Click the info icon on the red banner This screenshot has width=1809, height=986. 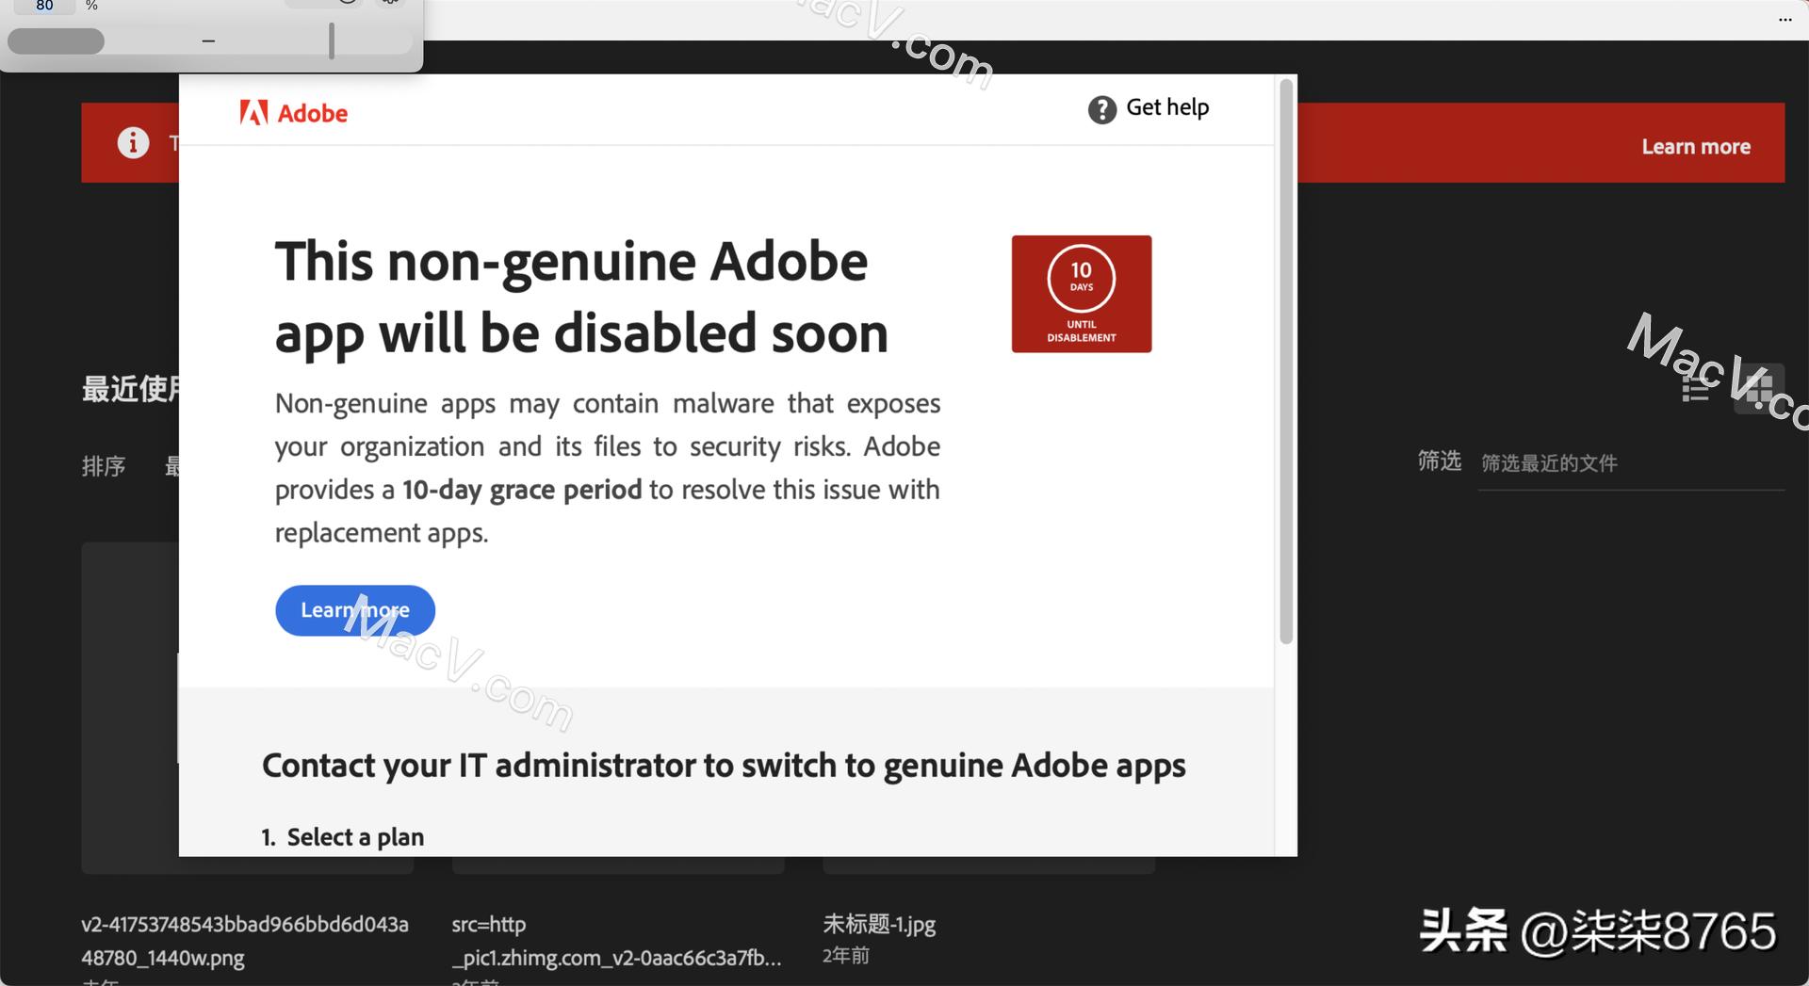pyautogui.click(x=132, y=143)
